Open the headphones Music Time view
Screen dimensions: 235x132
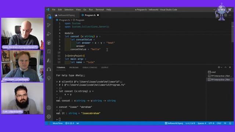point(49,69)
